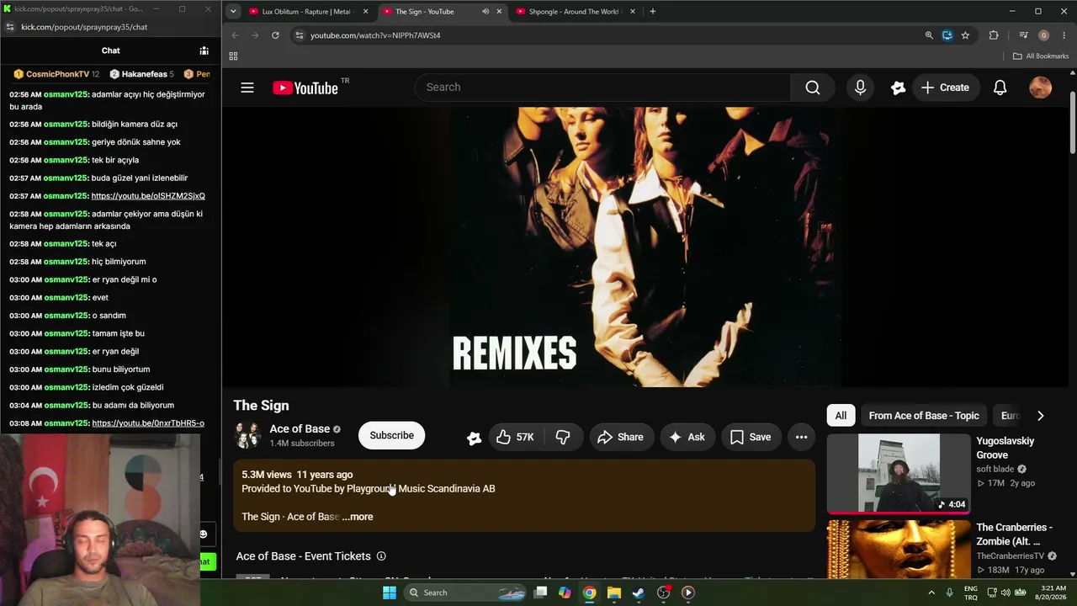
Task: Close the Shpongle tab
Action: [632, 12]
